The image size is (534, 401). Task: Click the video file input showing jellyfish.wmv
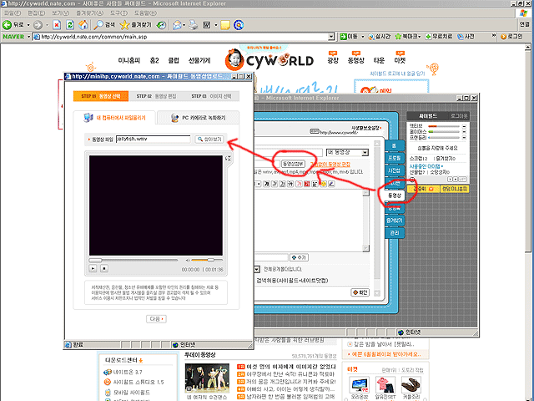click(153, 140)
